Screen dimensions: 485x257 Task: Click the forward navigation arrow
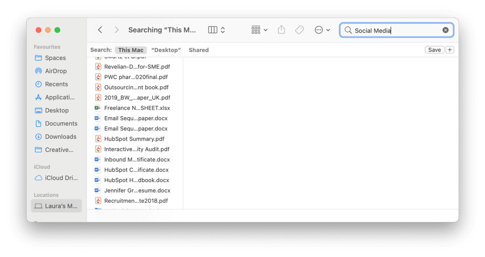point(116,30)
